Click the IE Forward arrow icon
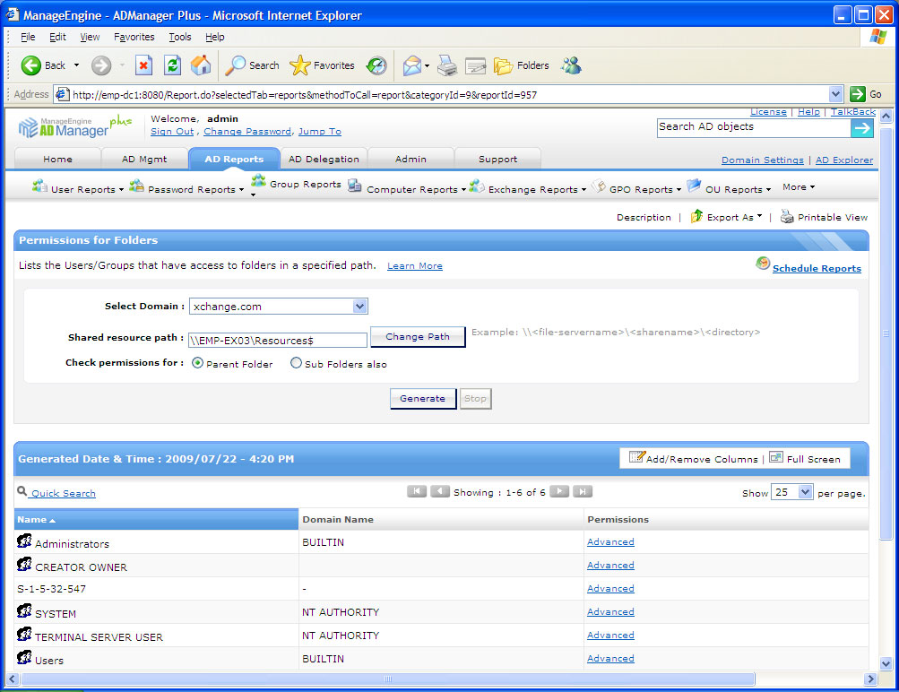Image resolution: width=899 pixels, height=692 pixels. point(101,65)
